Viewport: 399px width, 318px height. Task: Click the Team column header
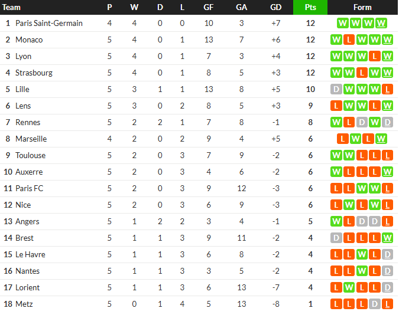[11, 7]
